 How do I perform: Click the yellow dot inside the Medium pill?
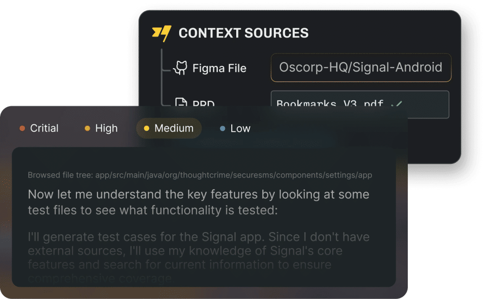(x=146, y=128)
